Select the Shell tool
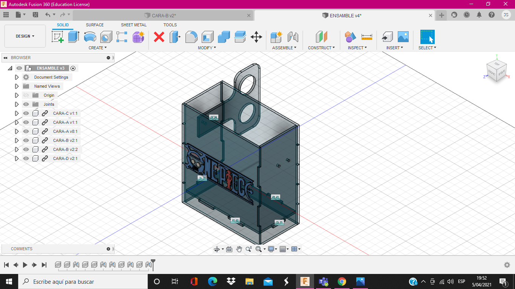 (x=207, y=37)
